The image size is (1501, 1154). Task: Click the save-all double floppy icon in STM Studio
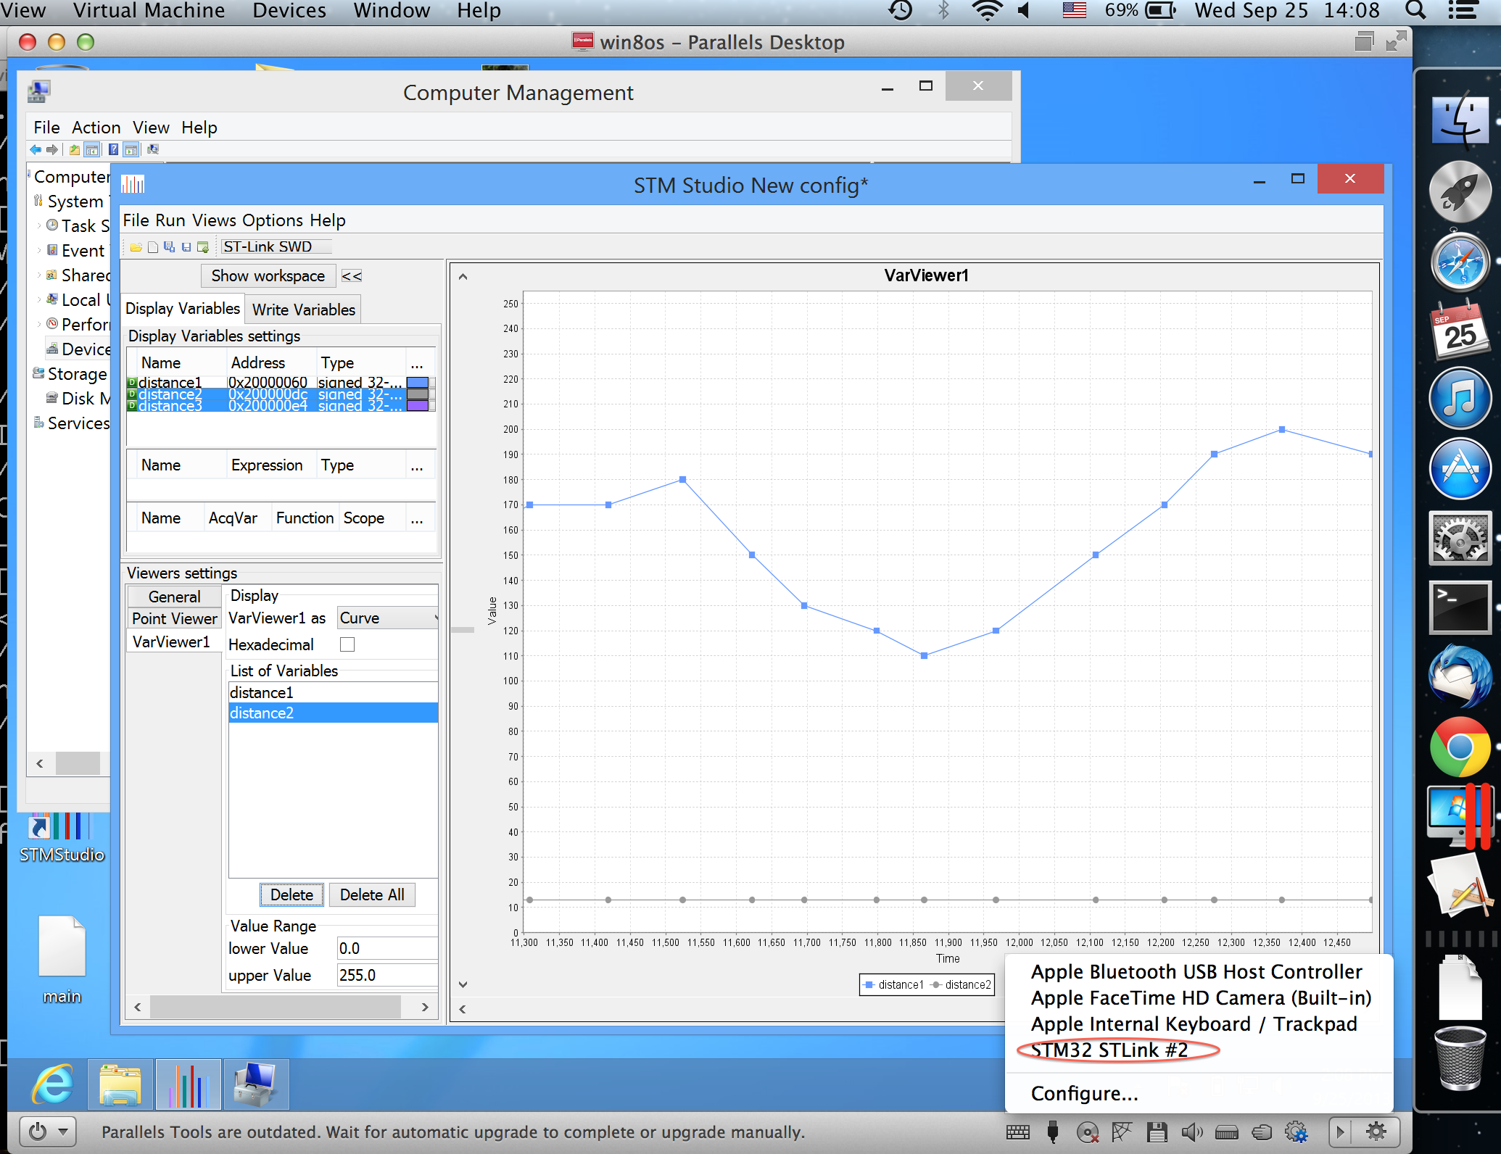pyautogui.click(x=170, y=247)
